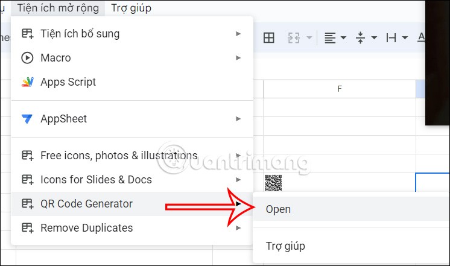This screenshot has width=450, height=266.
Task: Click the merge cells icon
Action: [x=294, y=37]
